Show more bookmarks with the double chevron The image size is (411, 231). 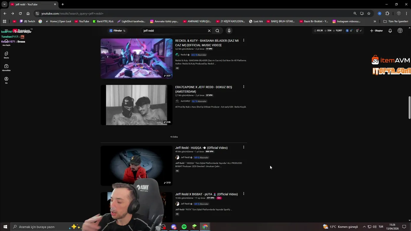(x=375, y=21)
